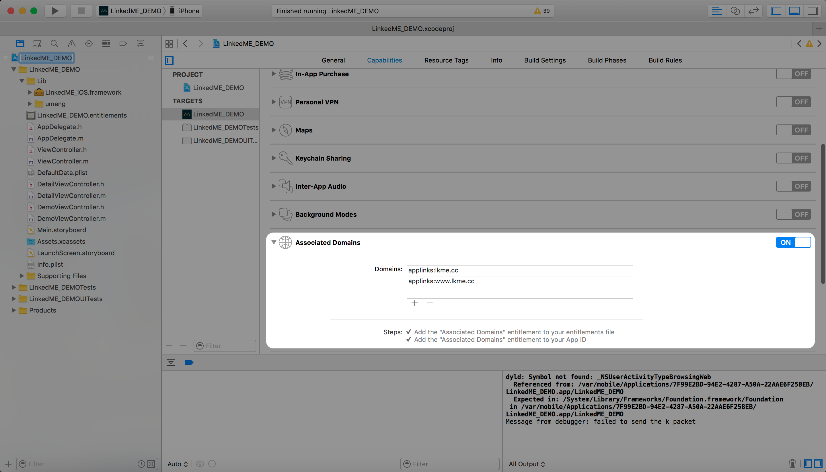This screenshot has width=826, height=472.
Task: Open the Build Rules tab
Action: point(665,60)
